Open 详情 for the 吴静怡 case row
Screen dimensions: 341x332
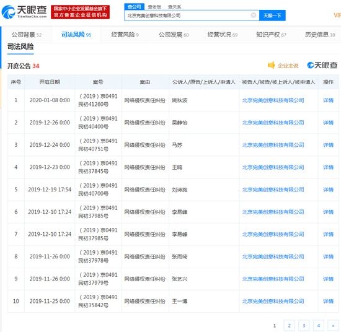click(x=328, y=123)
